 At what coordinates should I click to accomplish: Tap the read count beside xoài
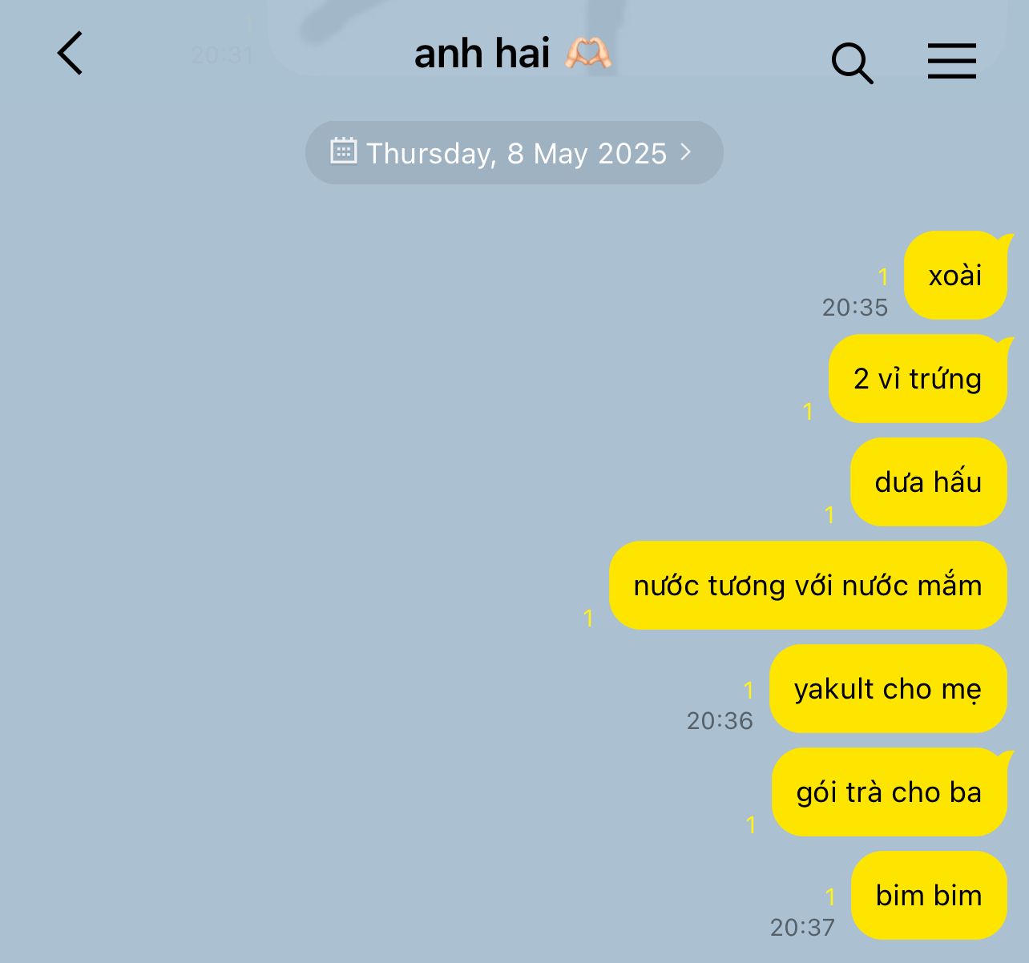pos(883,277)
